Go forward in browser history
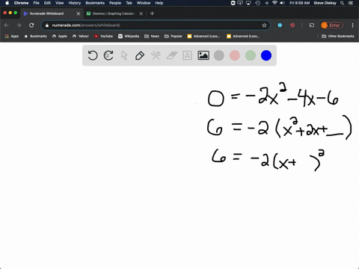Viewport: 359px width, 269px height. pos(19,25)
